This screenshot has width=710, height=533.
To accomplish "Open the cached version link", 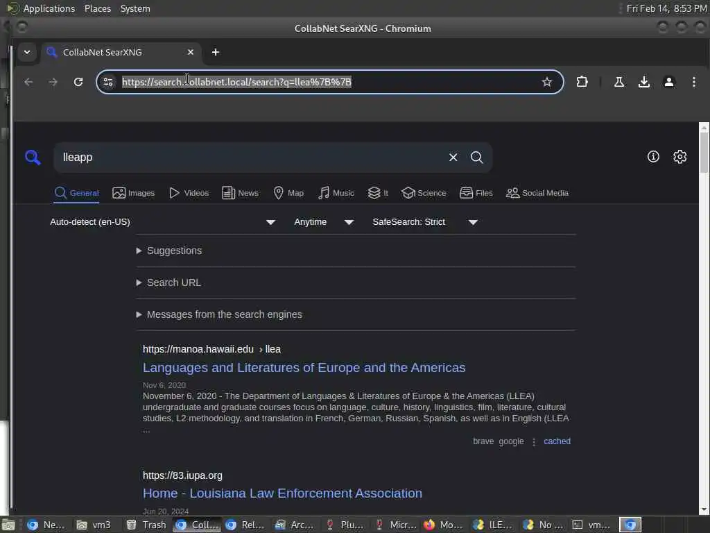I will click(557, 441).
